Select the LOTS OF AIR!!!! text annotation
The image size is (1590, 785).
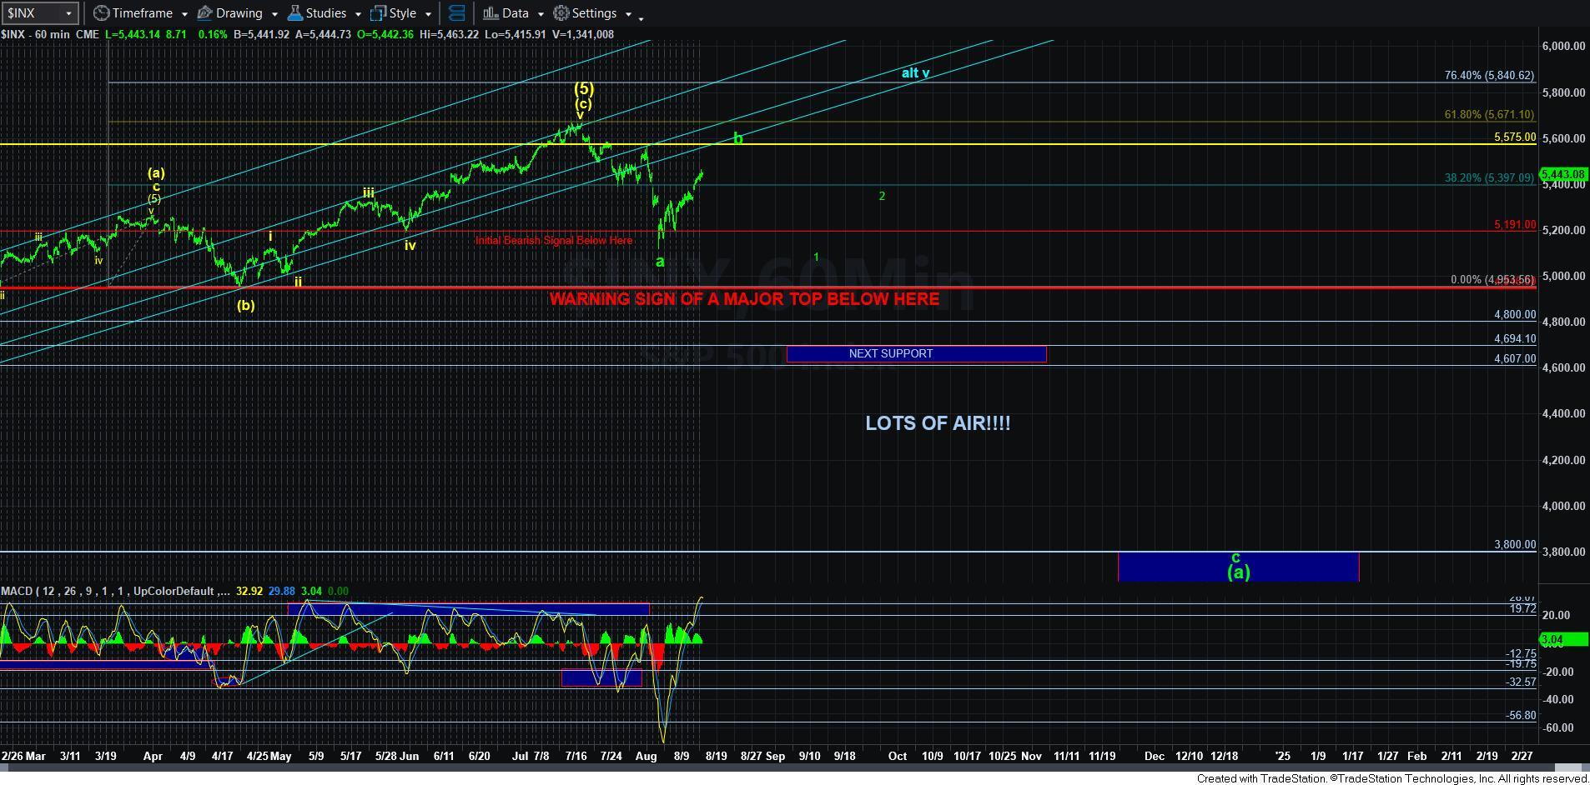938,423
